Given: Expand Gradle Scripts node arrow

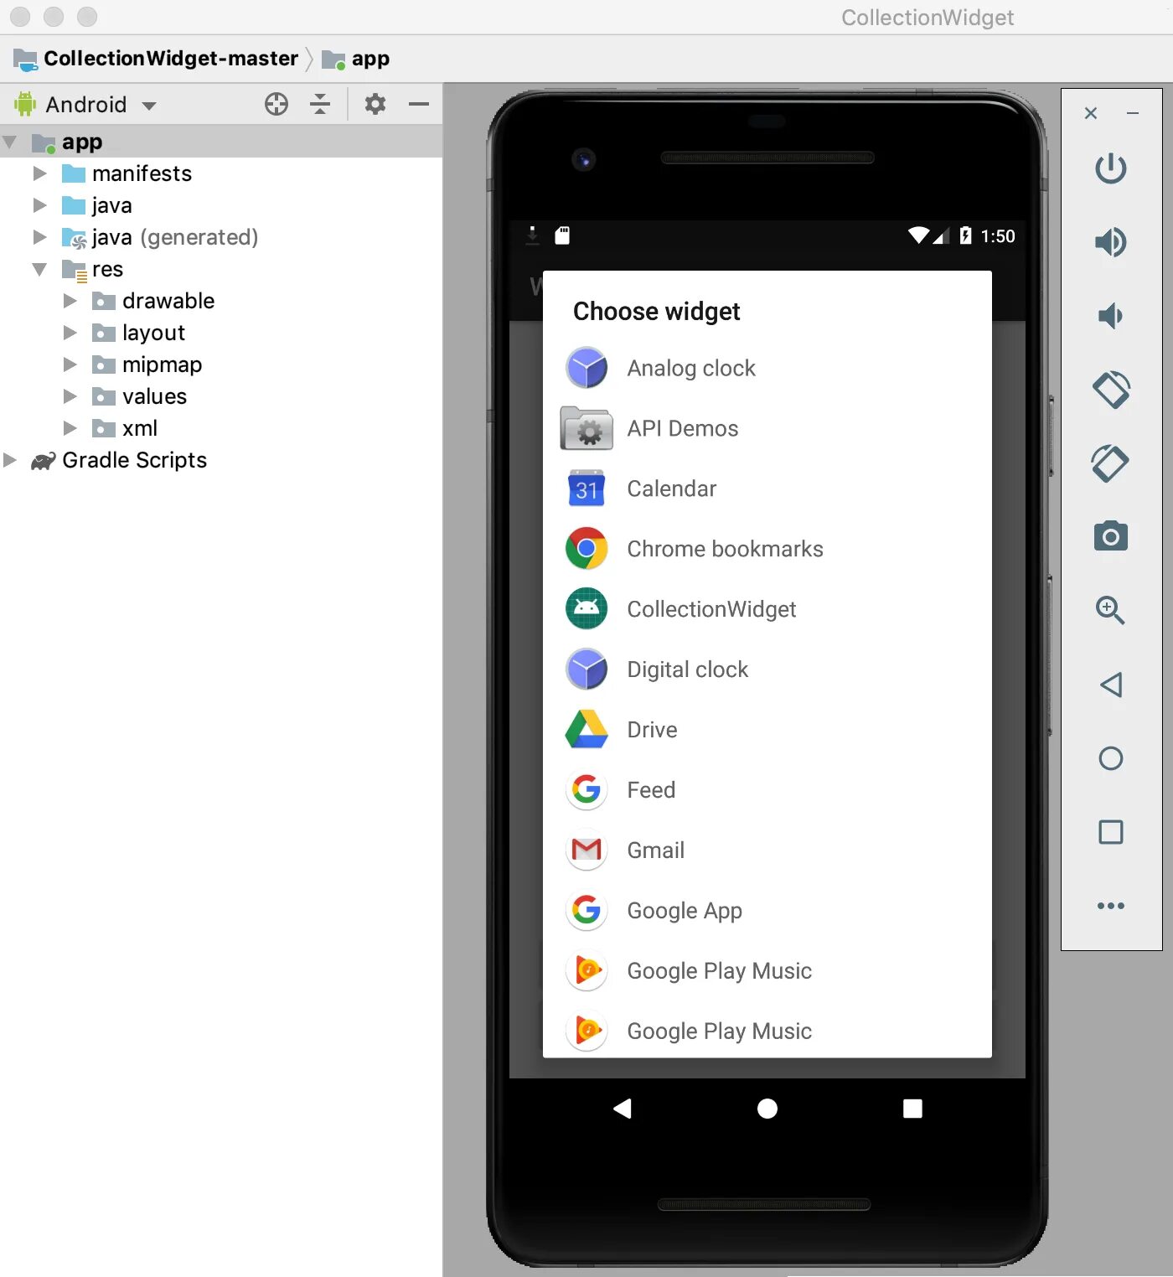Looking at the screenshot, I should tap(10, 460).
